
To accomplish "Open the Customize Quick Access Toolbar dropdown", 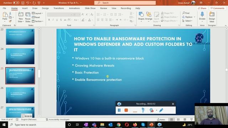I will pyautogui.click(x=44, y=3).
